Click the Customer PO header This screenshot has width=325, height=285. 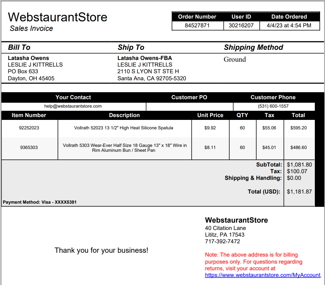point(189,97)
